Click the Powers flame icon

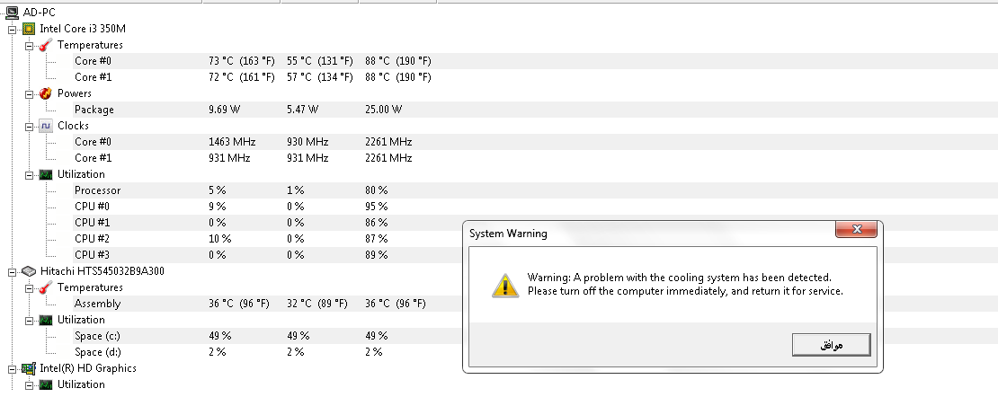46,93
